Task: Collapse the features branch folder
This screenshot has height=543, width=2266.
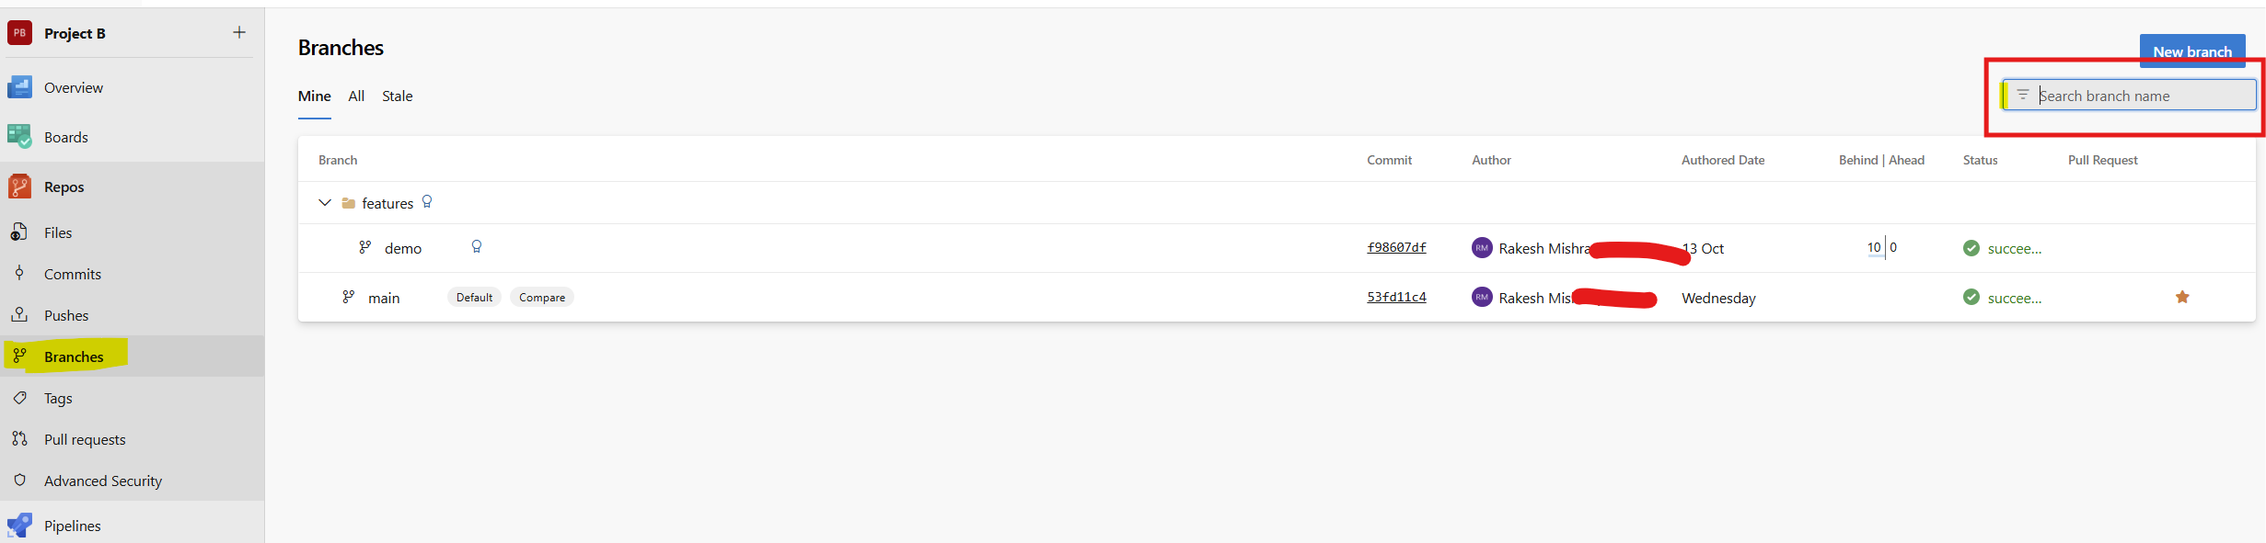Action: 324,202
